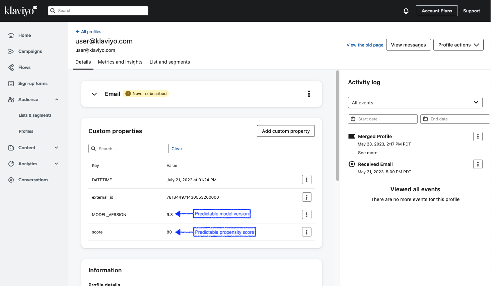Select the DATETIME value July 21, 2022
This screenshot has width=491, height=286.
tap(192, 180)
